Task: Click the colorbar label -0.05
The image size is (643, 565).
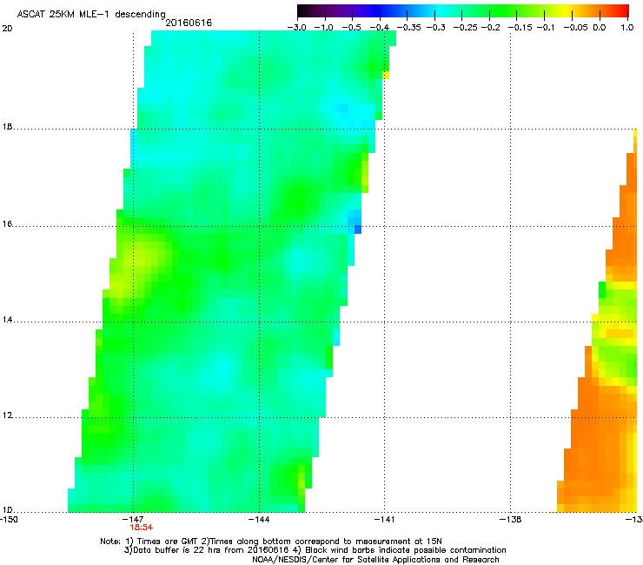Action: click(576, 28)
